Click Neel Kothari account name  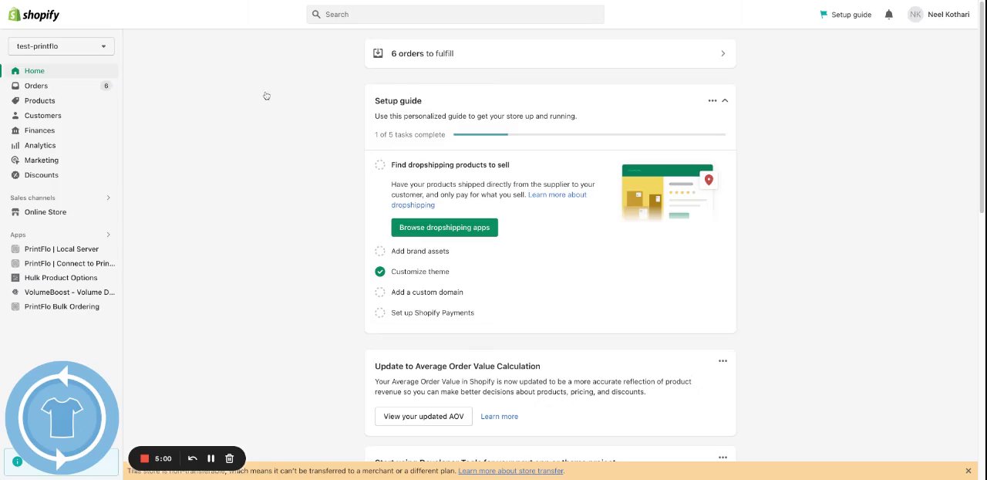tap(948, 15)
